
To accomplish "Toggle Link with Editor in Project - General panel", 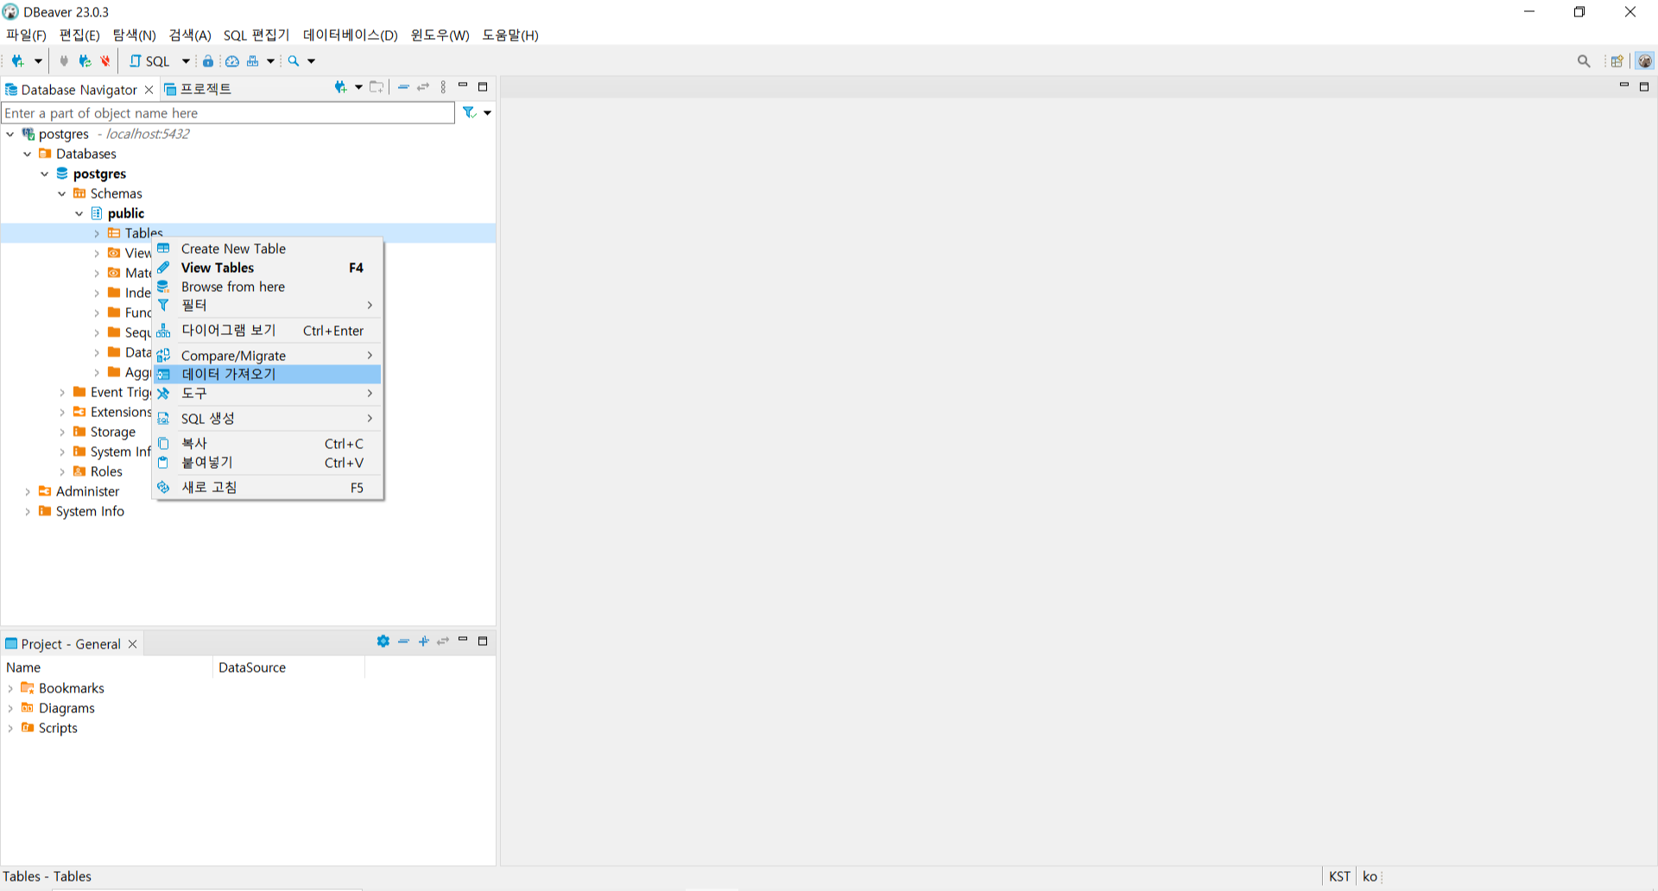I will coord(443,641).
